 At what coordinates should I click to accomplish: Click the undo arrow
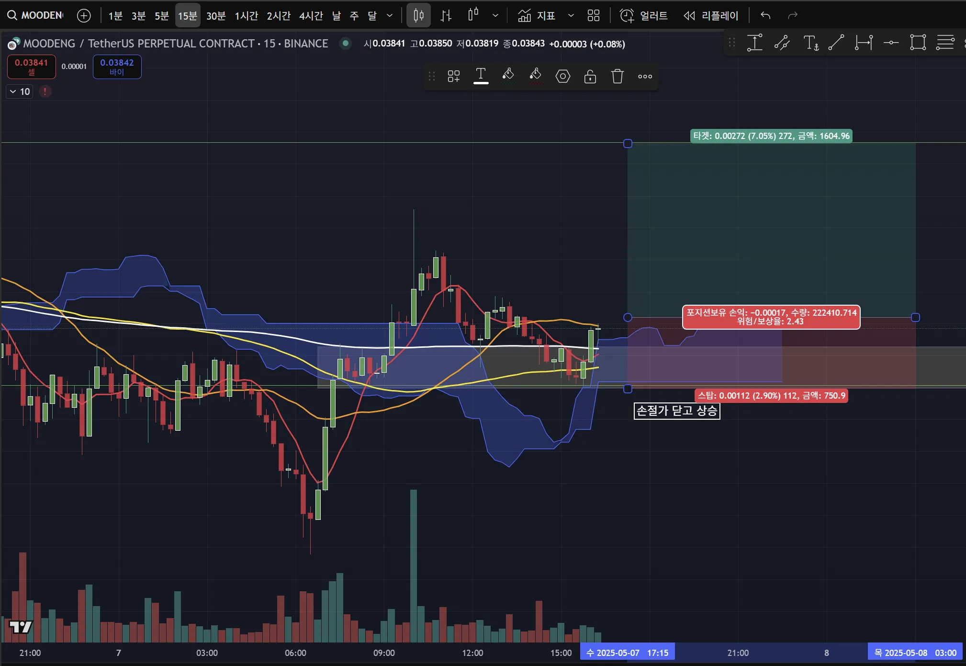point(765,15)
